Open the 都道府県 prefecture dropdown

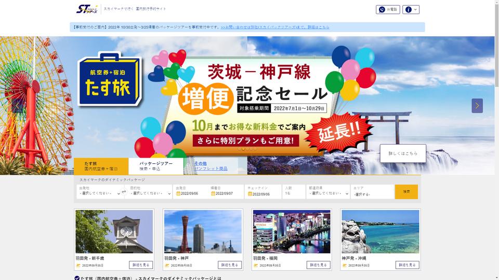(x=328, y=192)
